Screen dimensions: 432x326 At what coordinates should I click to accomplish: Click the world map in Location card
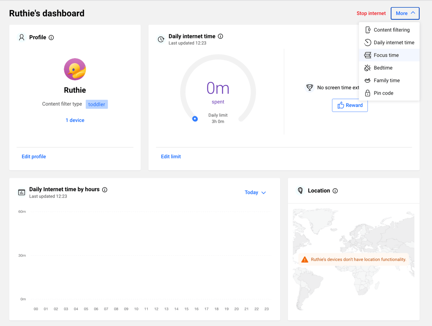[x=354, y=259]
